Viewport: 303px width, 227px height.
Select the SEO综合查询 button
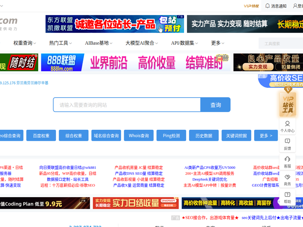(12, 135)
